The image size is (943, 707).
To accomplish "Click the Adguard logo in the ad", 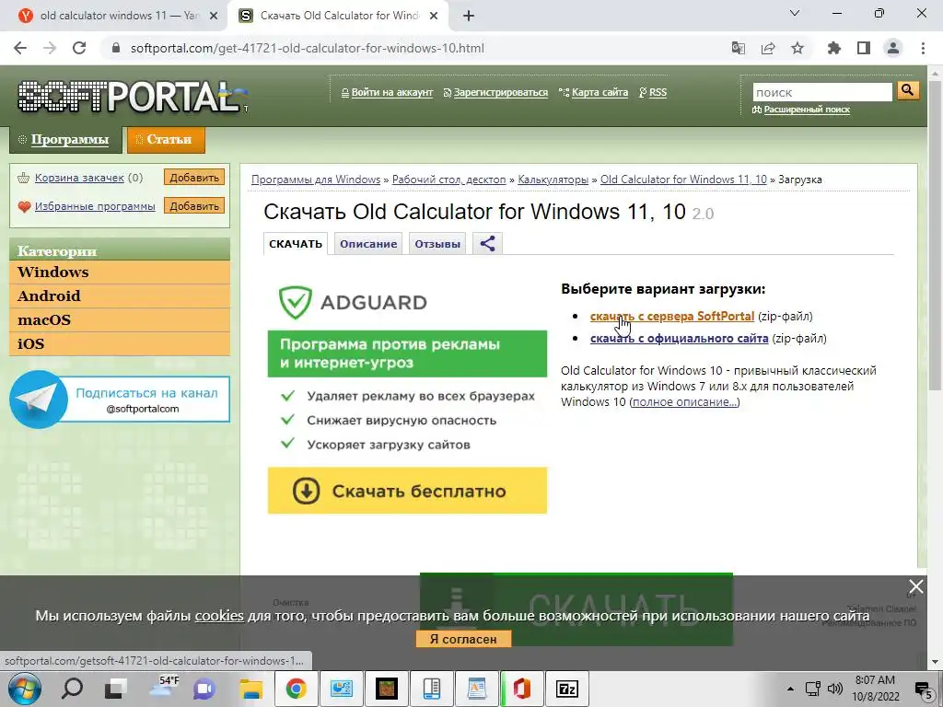I will [353, 302].
